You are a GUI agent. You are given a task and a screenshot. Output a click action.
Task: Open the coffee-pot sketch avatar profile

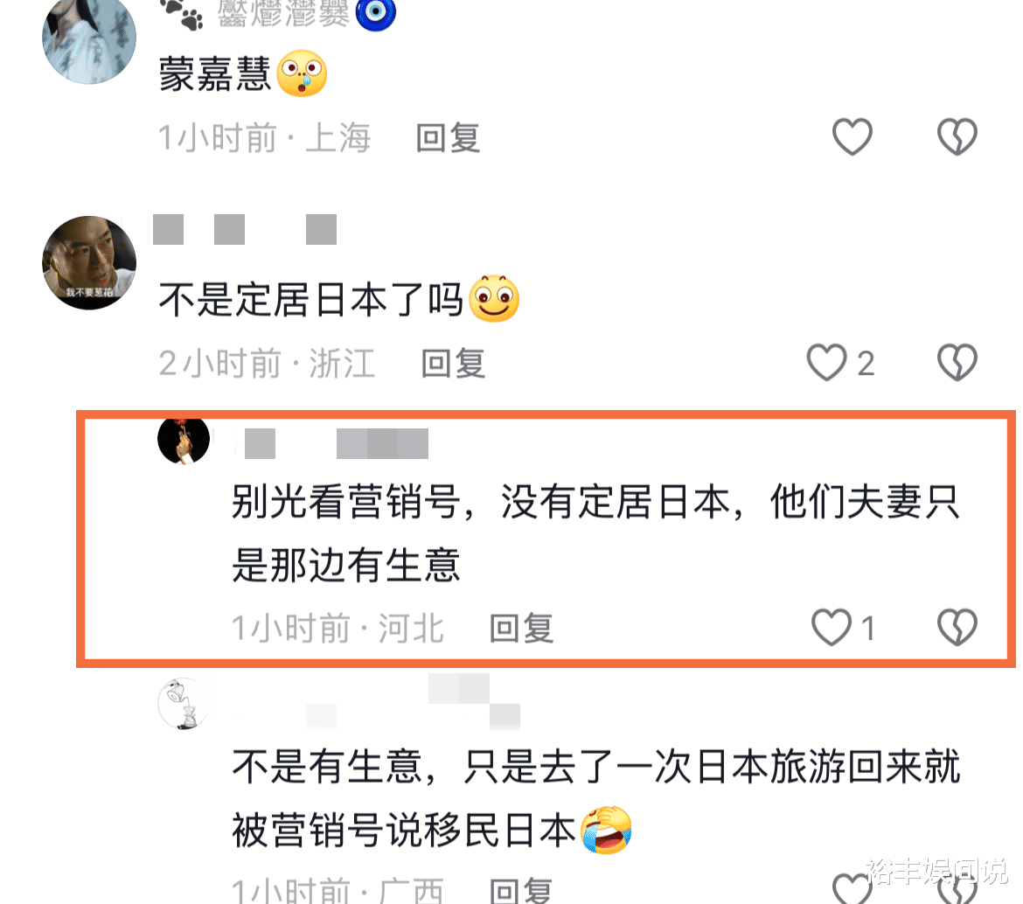pos(184,704)
